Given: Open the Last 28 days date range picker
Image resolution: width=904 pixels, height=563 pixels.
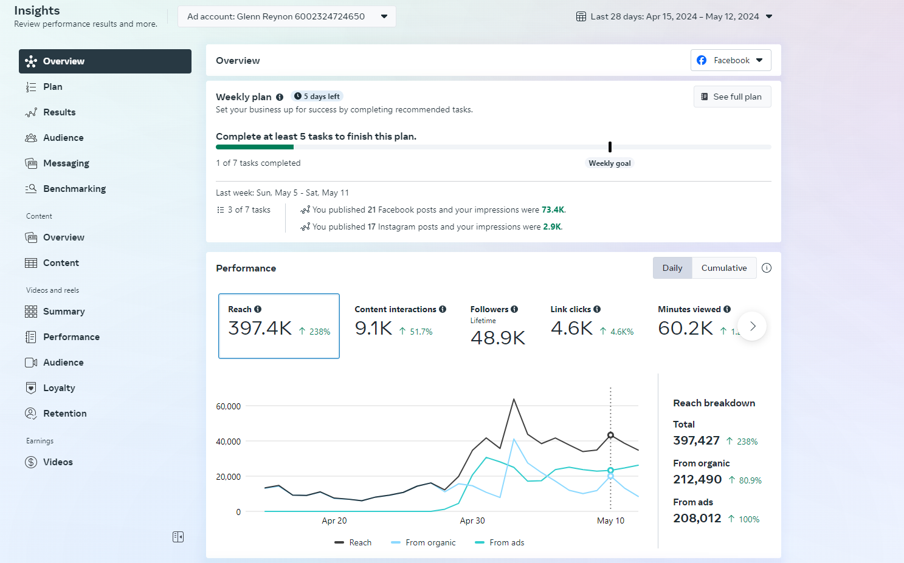Looking at the screenshot, I should click(x=674, y=16).
